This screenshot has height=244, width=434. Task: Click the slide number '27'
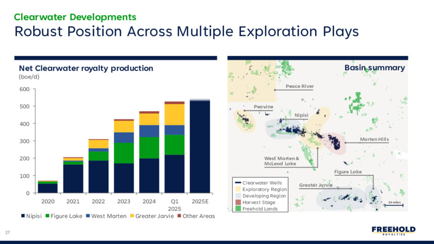coord(8,233)
